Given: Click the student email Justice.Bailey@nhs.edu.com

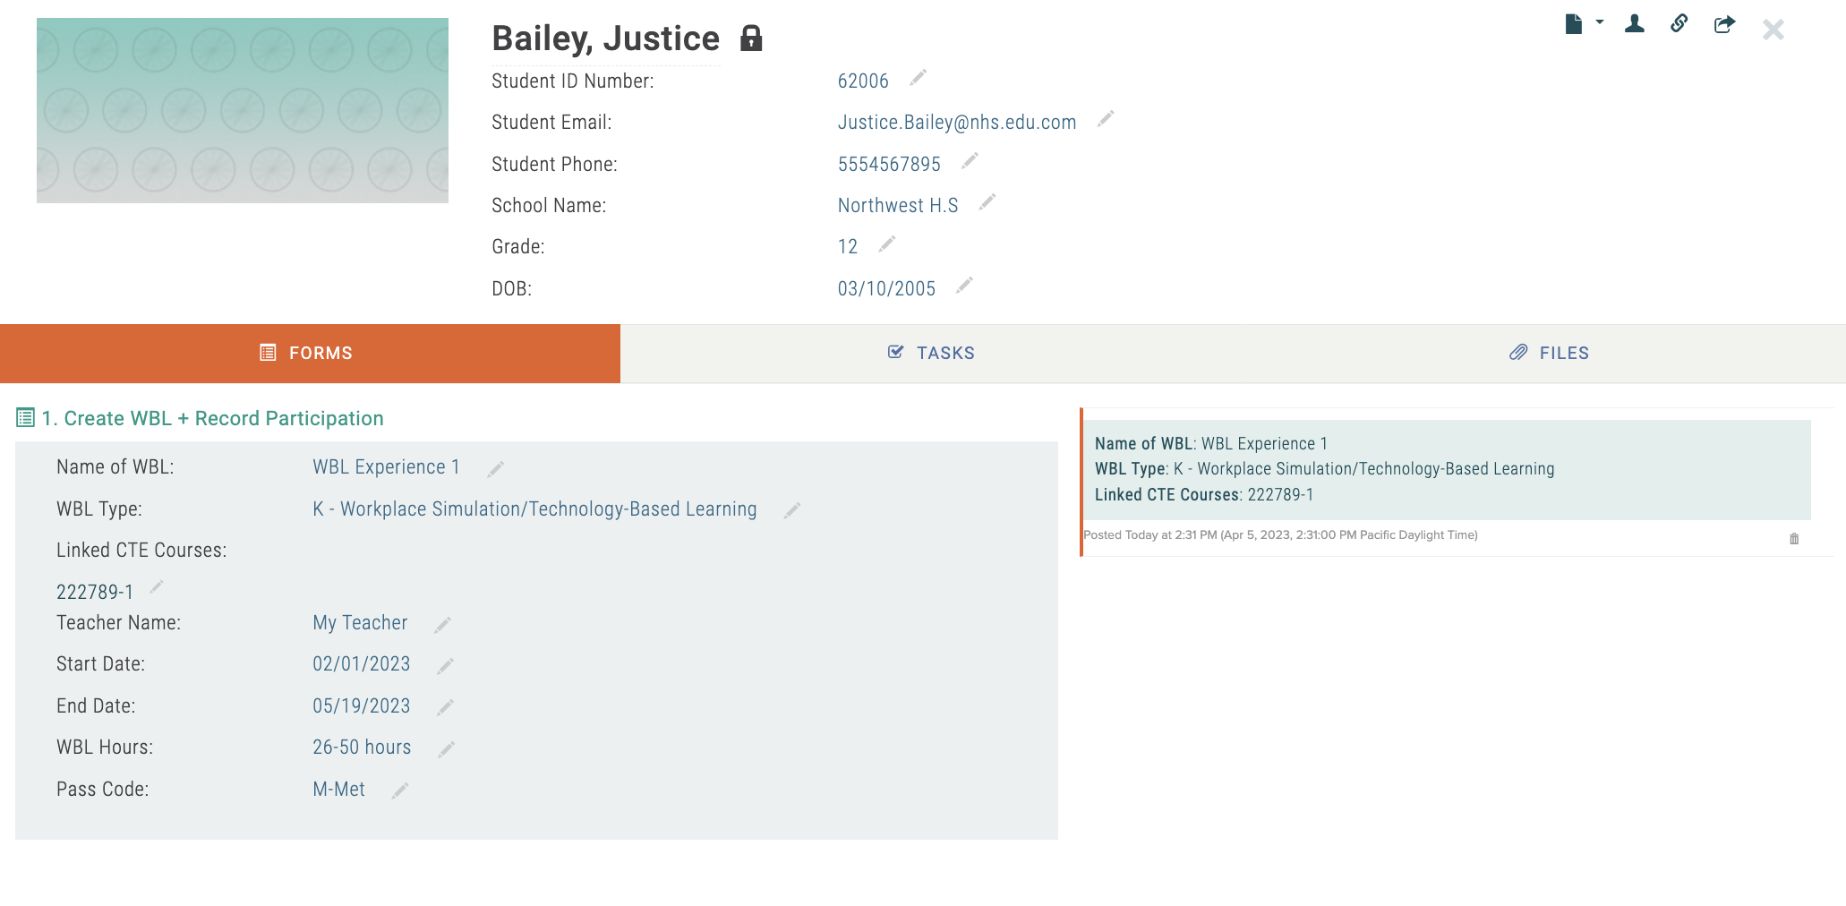Looking at the screenshot, I should [x=957, y=123].
